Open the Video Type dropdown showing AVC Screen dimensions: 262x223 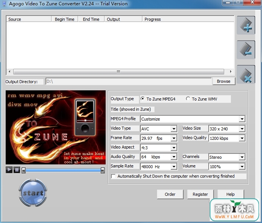pyautogui.click(x=174, y=129)
